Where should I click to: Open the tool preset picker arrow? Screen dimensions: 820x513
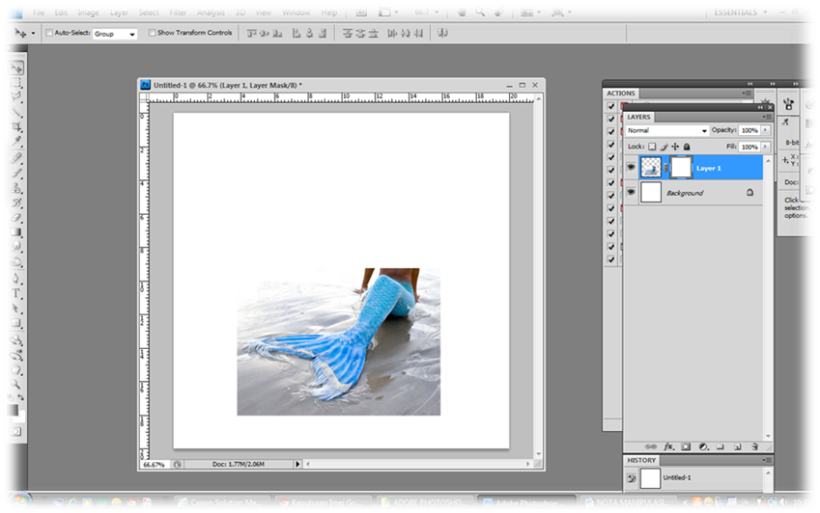(33, 33)
